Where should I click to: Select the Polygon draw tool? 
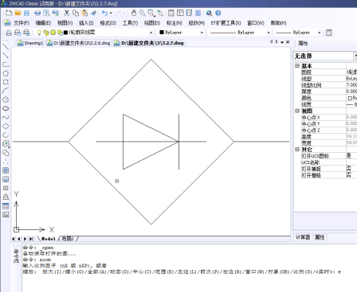click(x=6, y=73)
